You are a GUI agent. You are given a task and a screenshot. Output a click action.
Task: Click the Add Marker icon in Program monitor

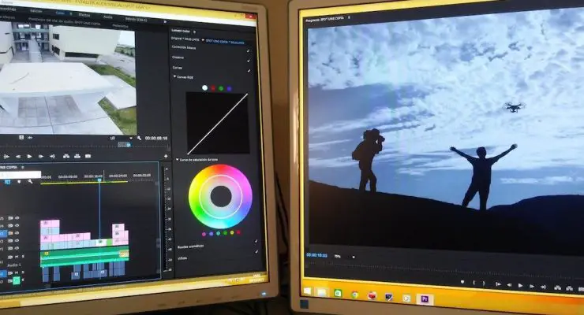[x=462, y=281]
